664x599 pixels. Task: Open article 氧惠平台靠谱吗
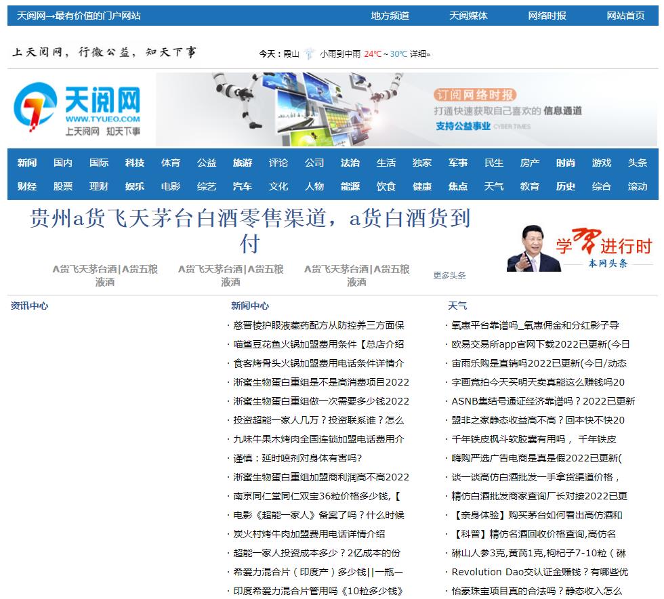pyautogui.click(x=535, y=325)
